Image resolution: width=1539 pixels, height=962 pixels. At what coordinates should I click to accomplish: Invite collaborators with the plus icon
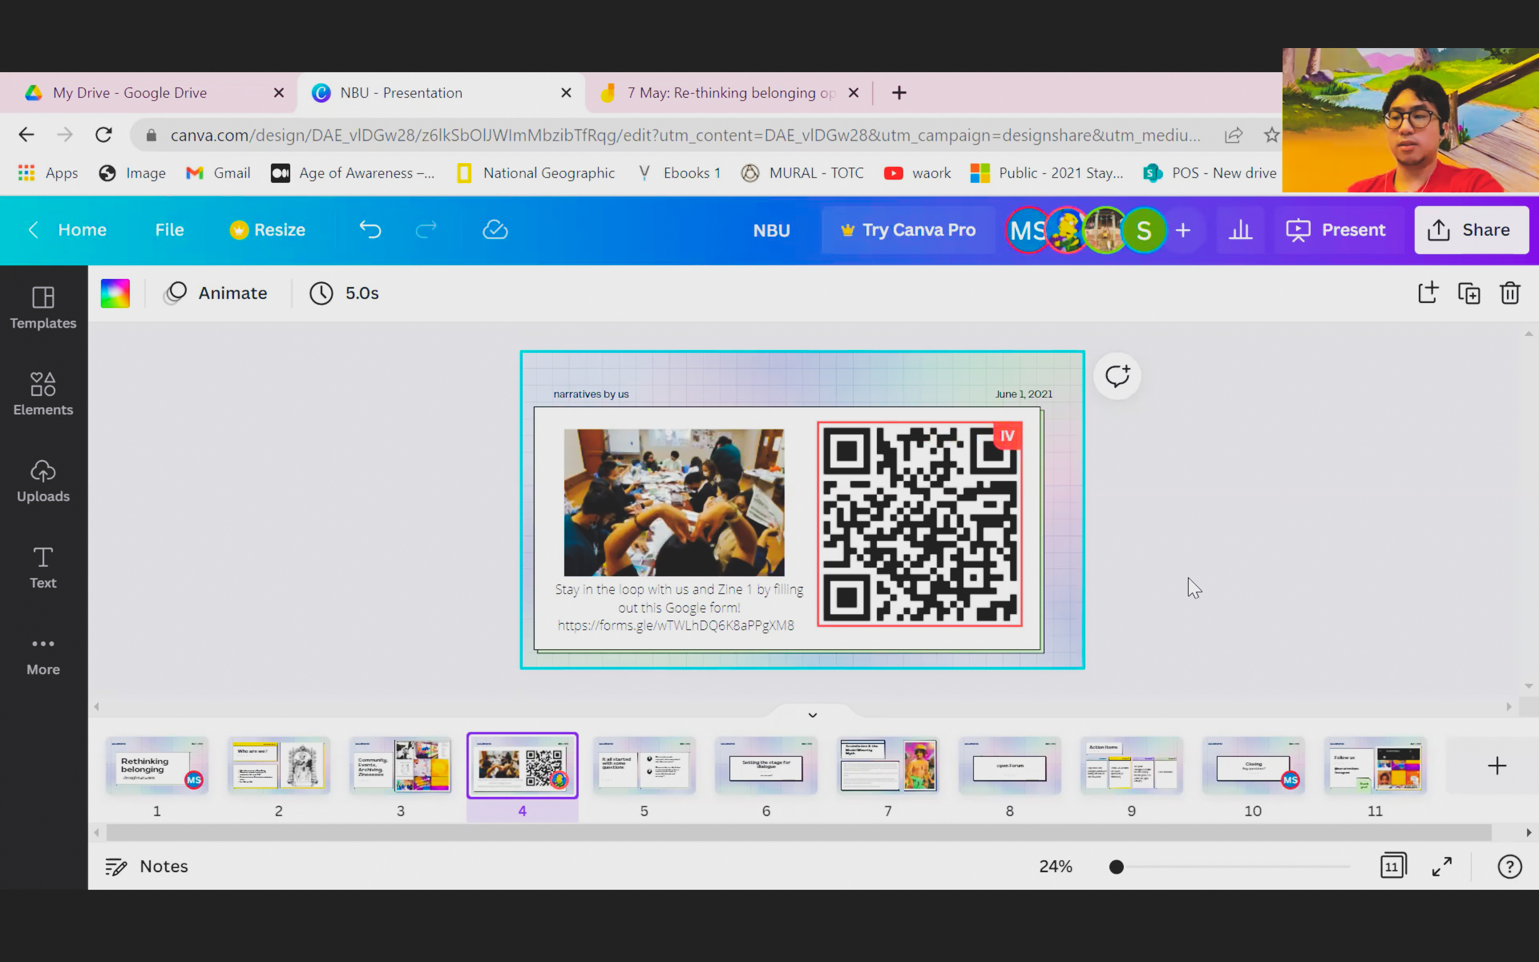pyautogui.click(x=1183, y=230)
